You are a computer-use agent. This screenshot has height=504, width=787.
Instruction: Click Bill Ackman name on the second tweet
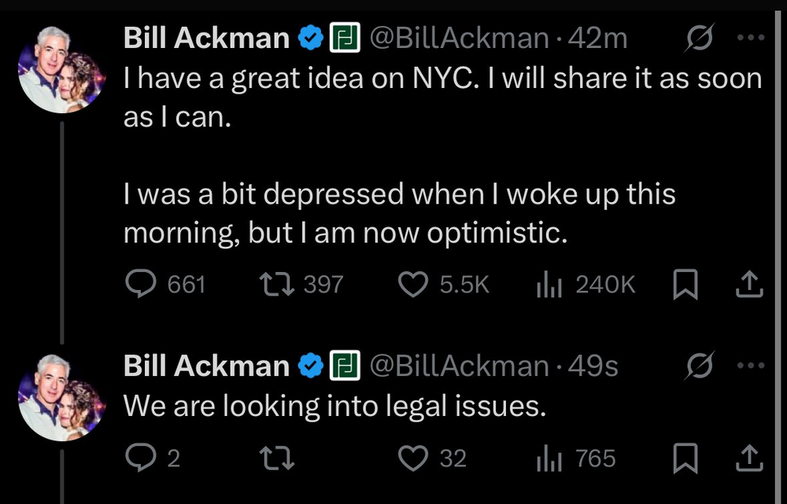click(x=206, y=365)
